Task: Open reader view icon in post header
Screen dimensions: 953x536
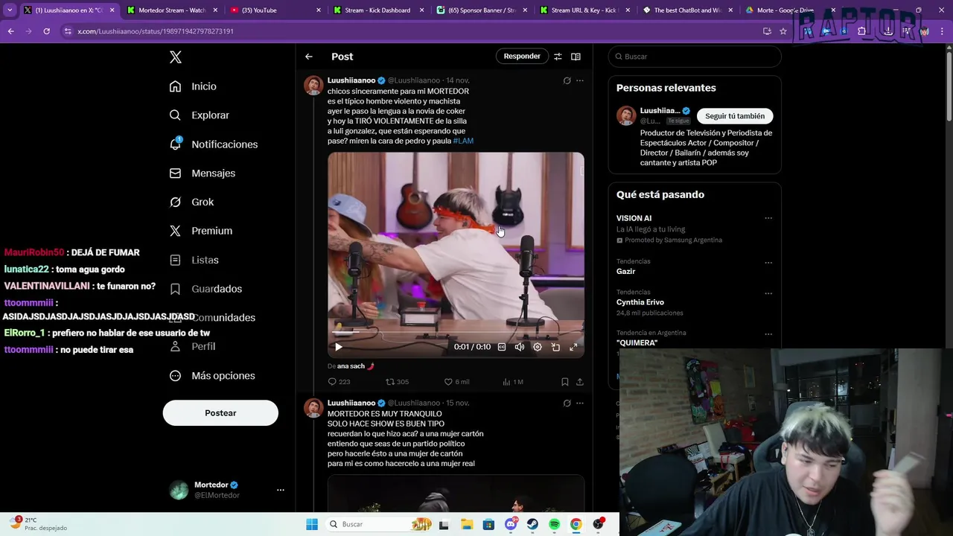Action: click(x=576, y=57)
